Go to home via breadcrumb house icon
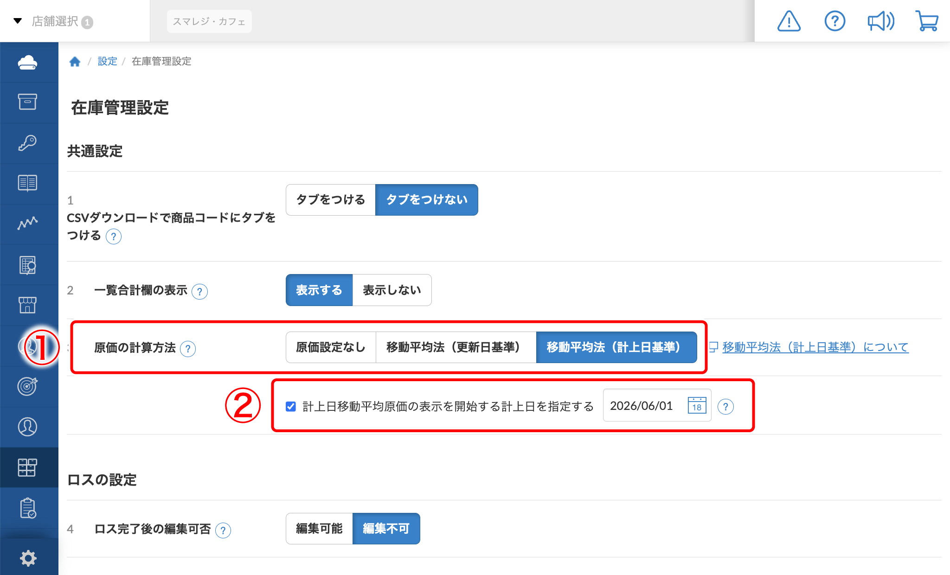 click(75, 61)
